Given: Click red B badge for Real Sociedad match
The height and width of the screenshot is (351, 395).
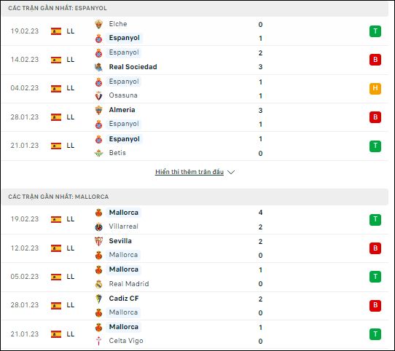Looking at the screenshot, I should click(x=375, y=60).
